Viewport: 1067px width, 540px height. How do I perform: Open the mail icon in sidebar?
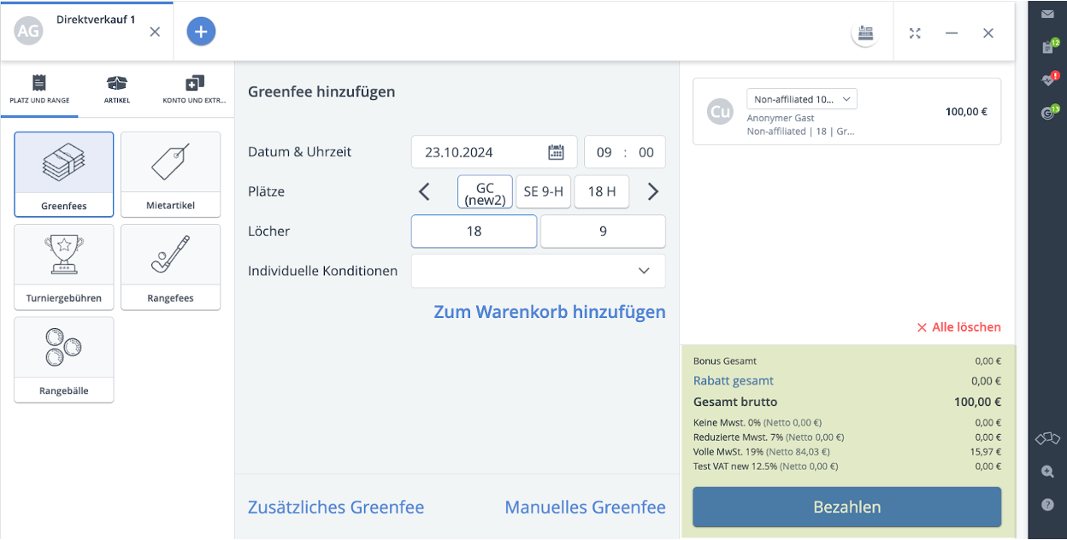point(1047,14)
